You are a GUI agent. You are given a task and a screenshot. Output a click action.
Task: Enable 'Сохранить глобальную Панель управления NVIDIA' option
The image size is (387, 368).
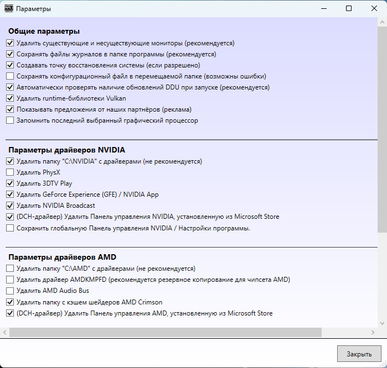coord(10,228)
